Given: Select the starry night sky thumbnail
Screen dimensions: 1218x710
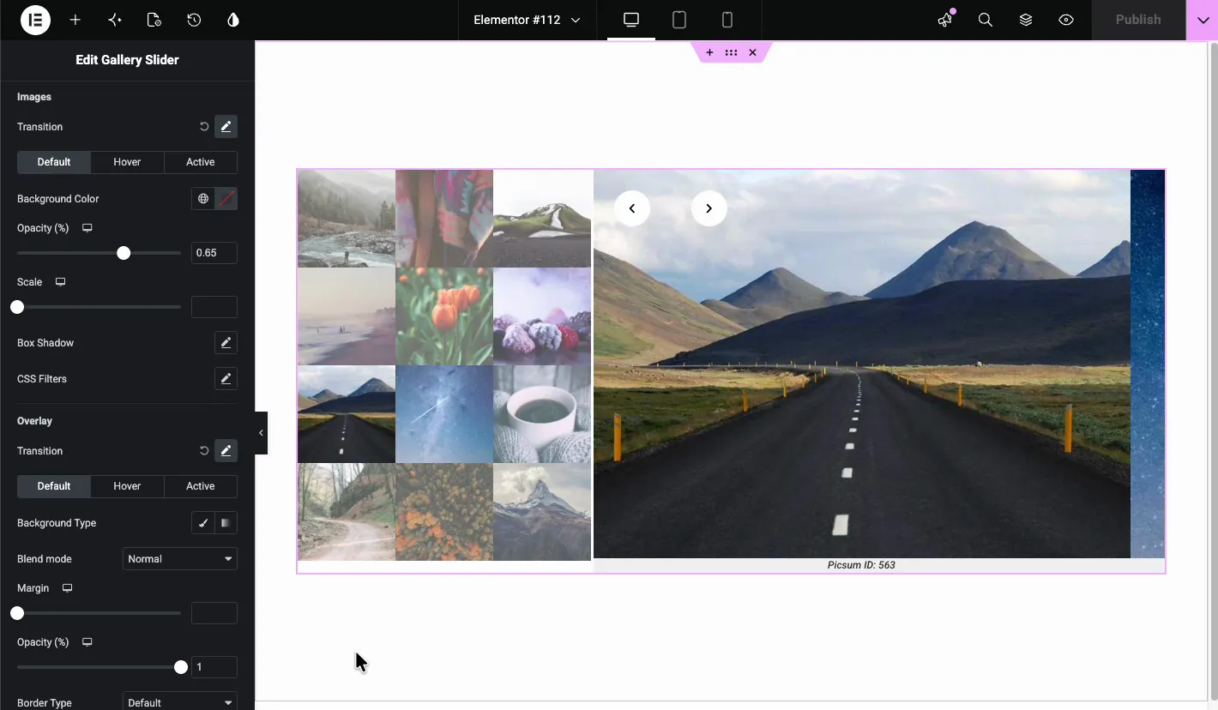Looking at the screenshot, I should [444, 414].
